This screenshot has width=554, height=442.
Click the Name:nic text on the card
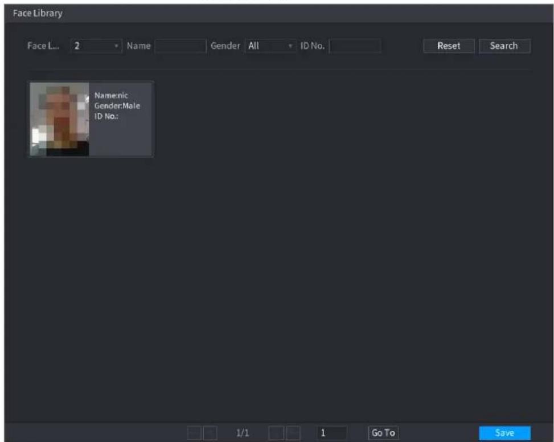click(x=111, y=95)
